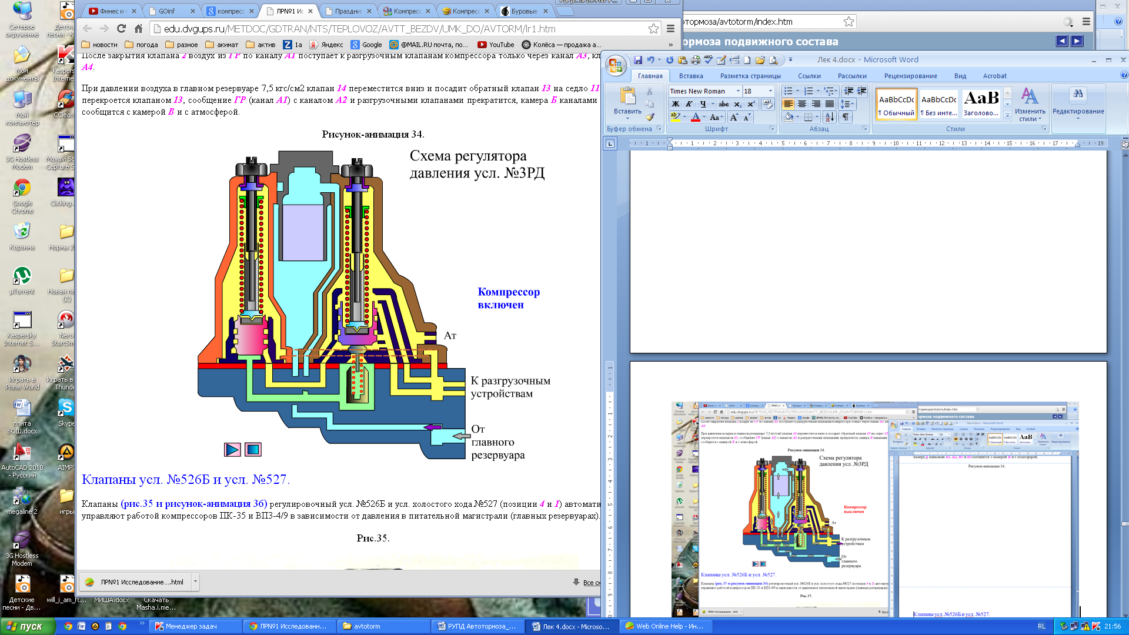This screenshot has width=1129, height=635.
Task: Open Менеджер задач from the taskbar
Action: [x=197, y=626]
